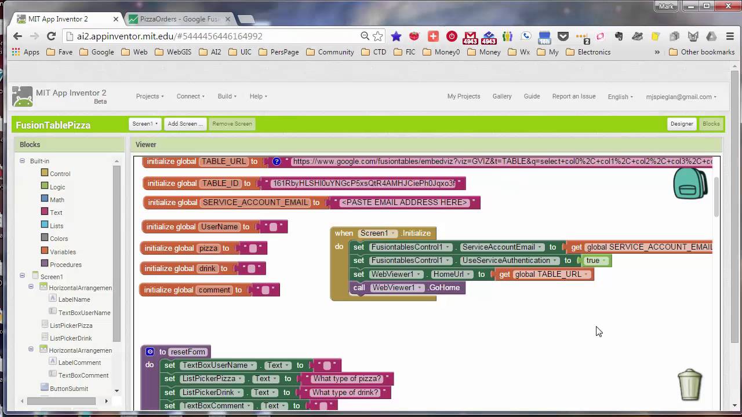Click the red power extension icon

[452, 36]
